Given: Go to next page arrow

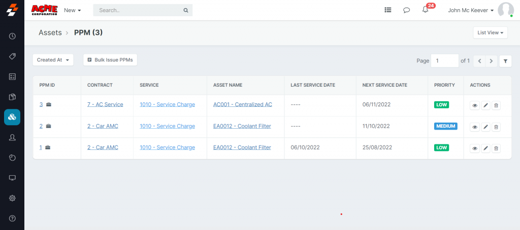Looking at the screenshot, I should (492, 61).
